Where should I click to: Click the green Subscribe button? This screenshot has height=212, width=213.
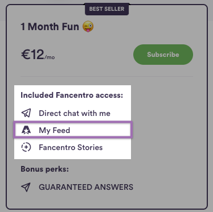163,55
